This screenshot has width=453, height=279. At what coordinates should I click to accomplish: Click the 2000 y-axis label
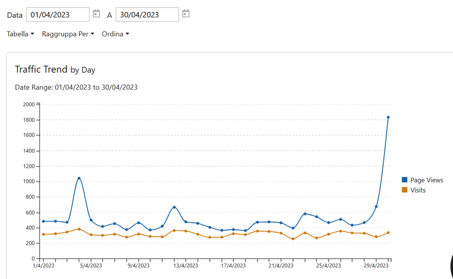click(x=29, y=104)
